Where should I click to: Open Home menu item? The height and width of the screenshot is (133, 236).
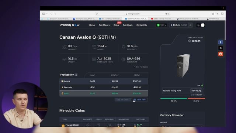tap(92, 25)
